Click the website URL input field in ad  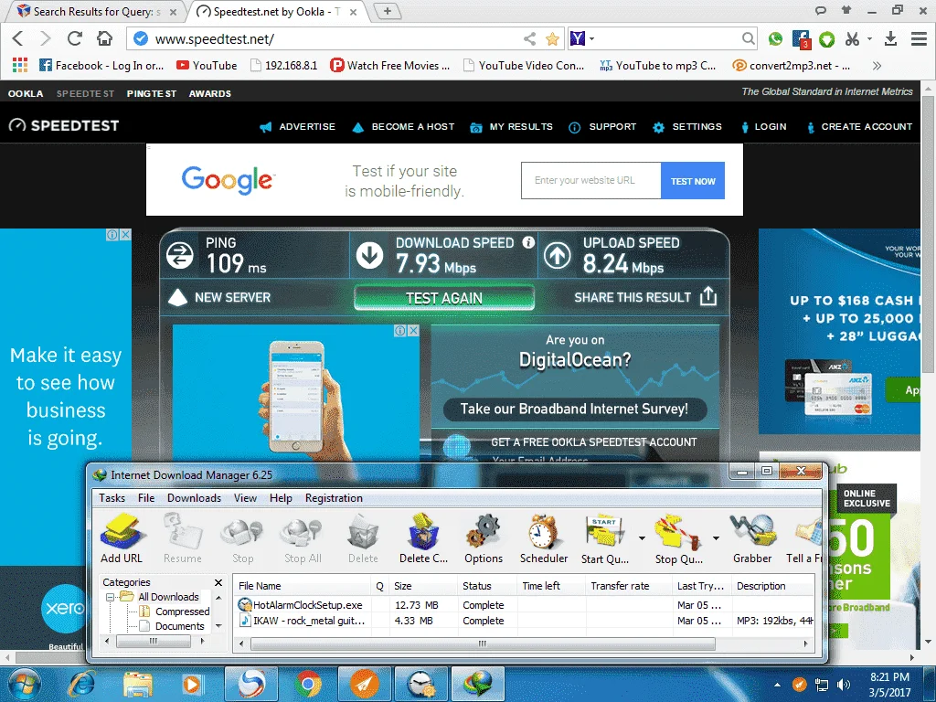tap(591, 180)
